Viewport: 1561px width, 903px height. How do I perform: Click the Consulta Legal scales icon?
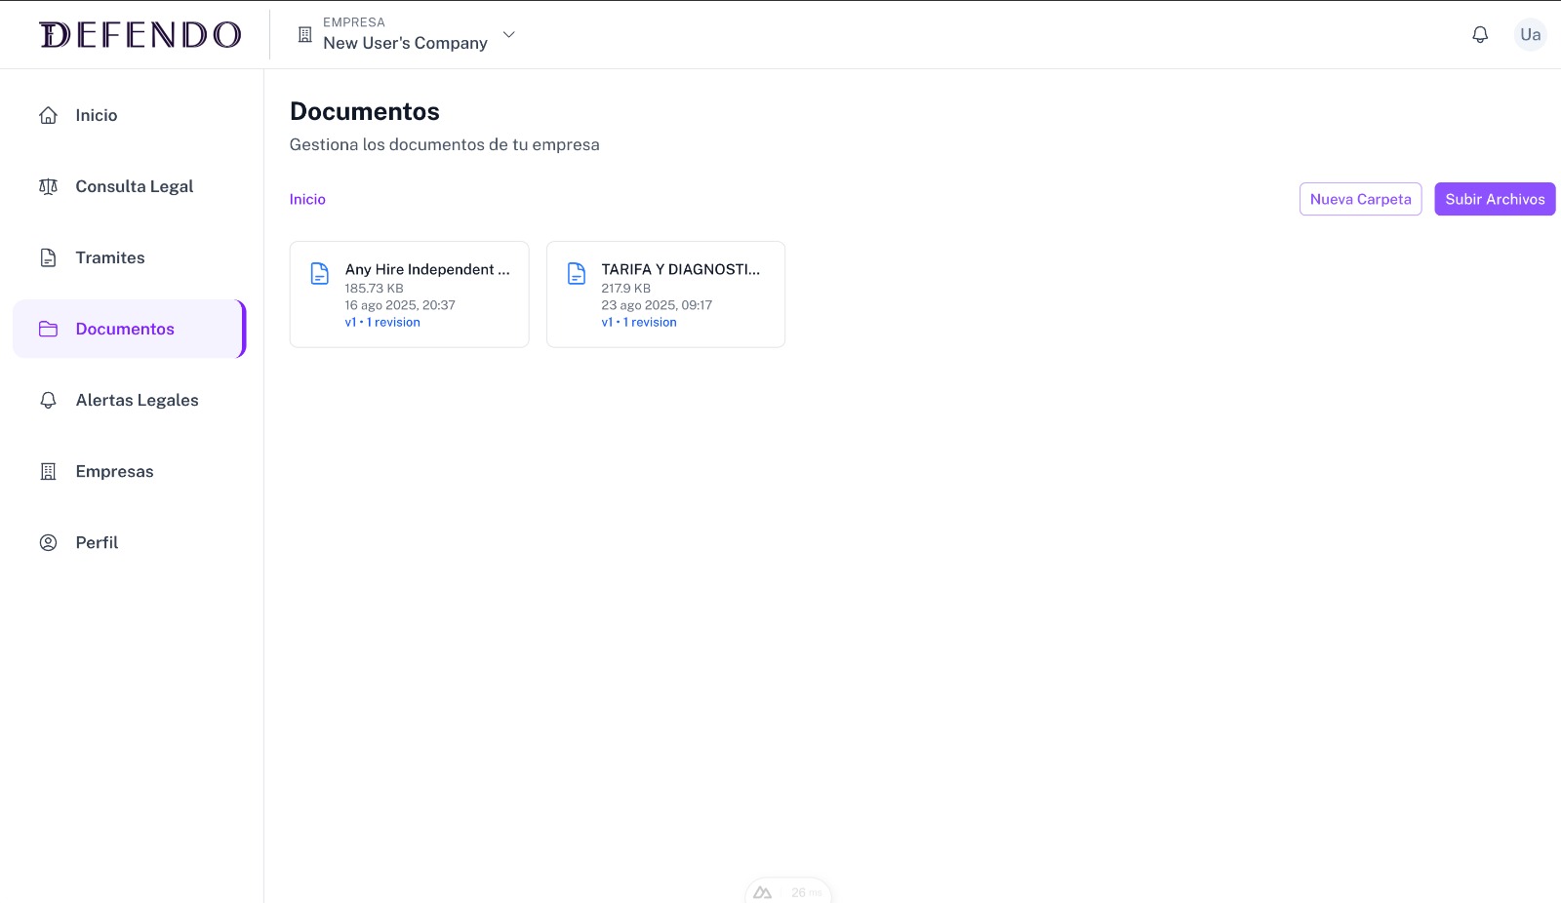(x=48, y=186)
